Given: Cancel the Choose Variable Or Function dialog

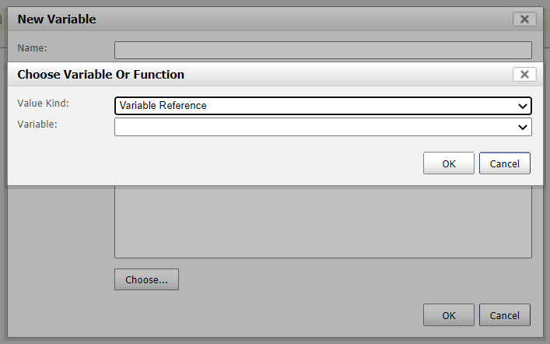Looking at the screenshot, I should point(504,163).
